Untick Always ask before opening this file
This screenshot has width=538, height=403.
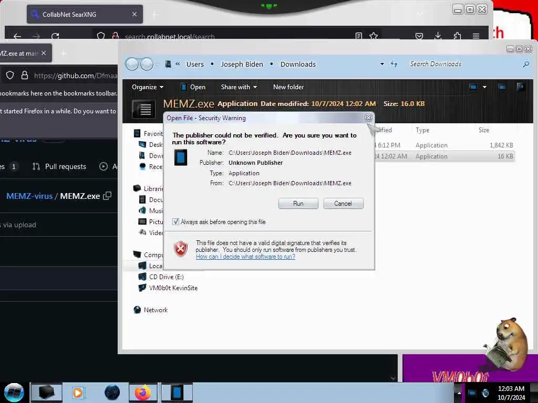tap(175, 222)
